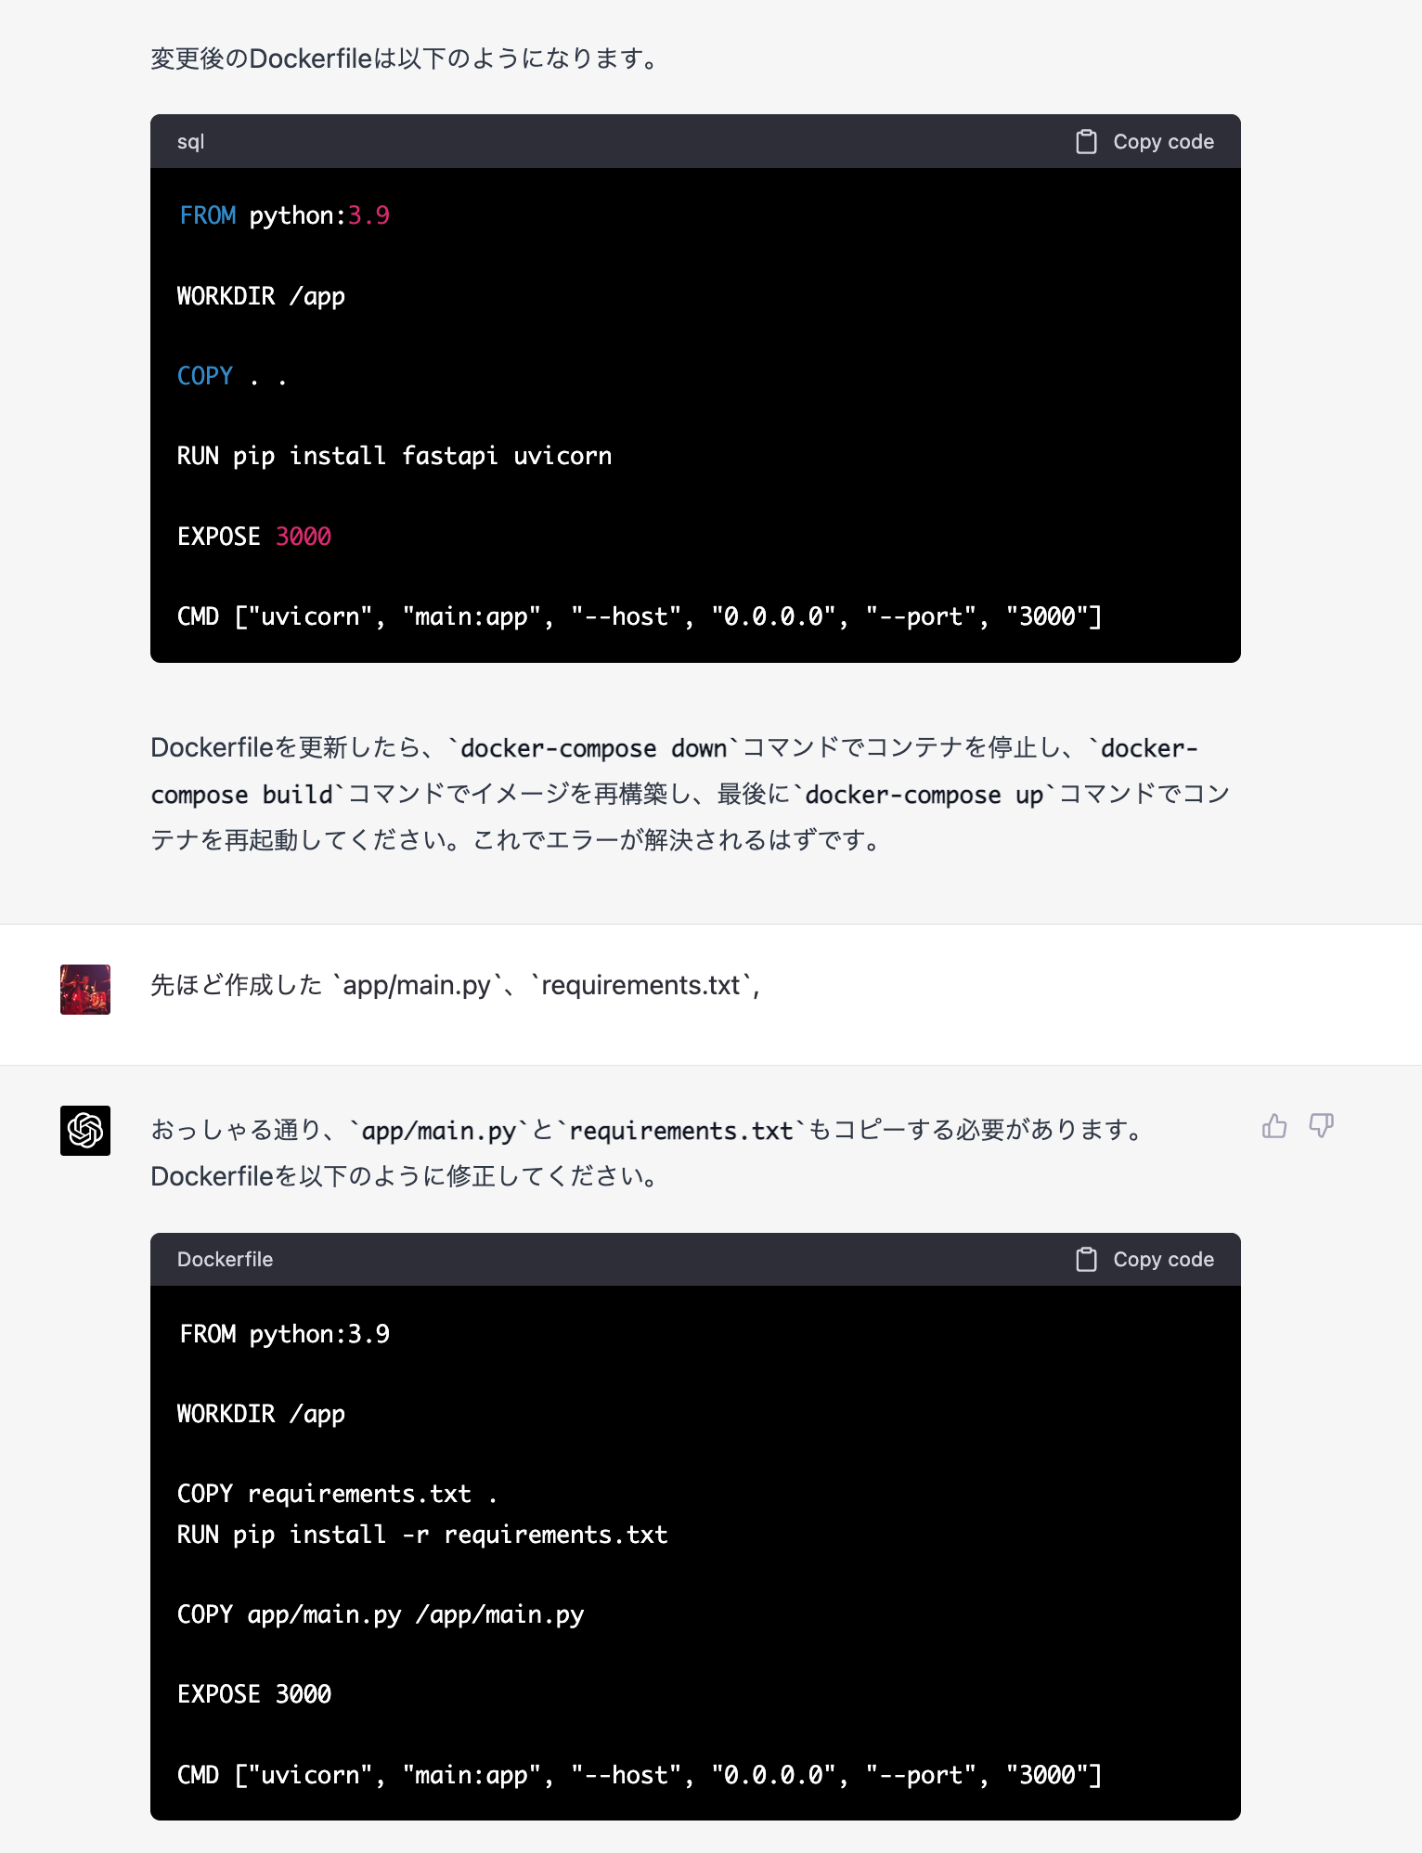Click the 'Dockerfile' label on the second code block
The height and width of the screenshot is (1853, 1422).
pyautogui.click(x=225, y=1259)
